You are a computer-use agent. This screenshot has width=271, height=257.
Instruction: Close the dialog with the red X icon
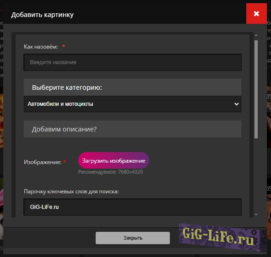pos(256,13)
